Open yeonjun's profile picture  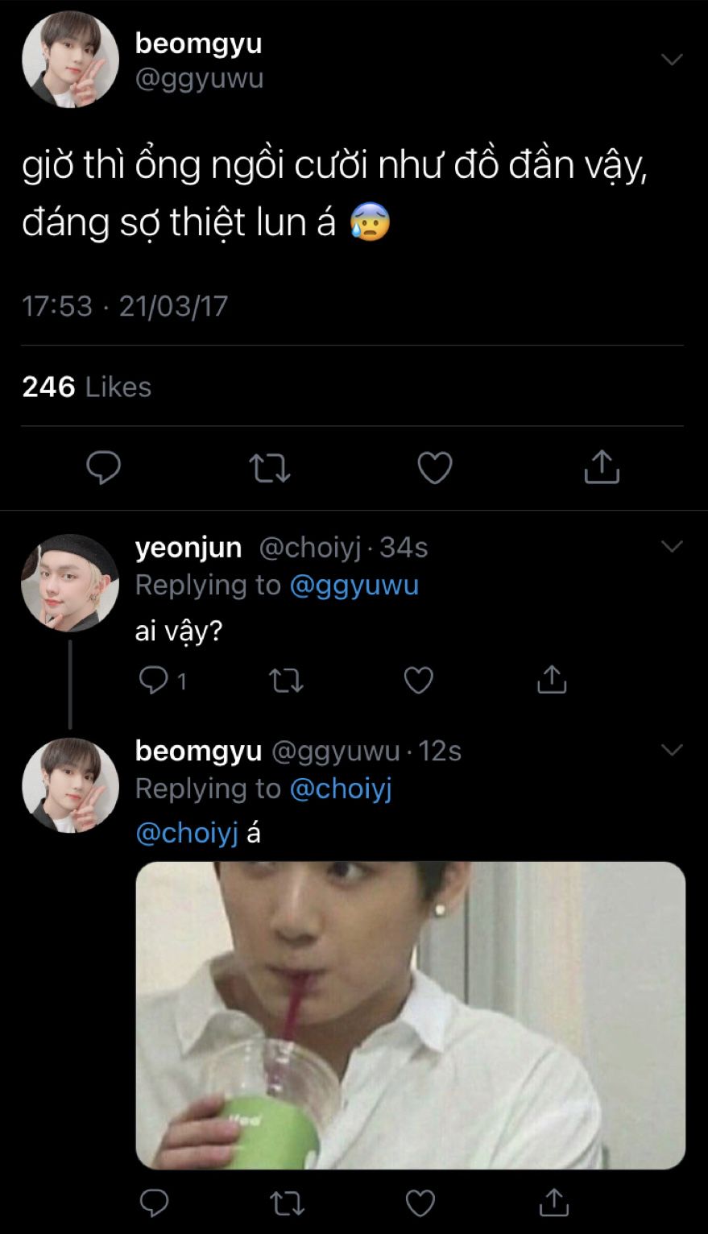[x=70, y=582]
